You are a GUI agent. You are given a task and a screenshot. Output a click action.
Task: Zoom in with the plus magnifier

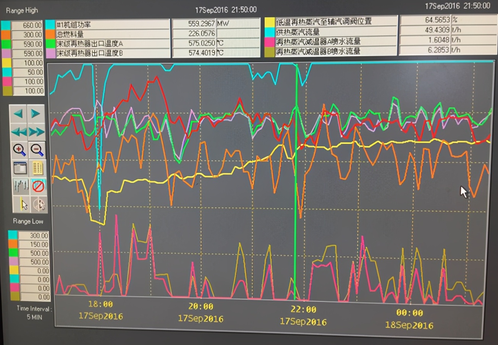[19, 150]
